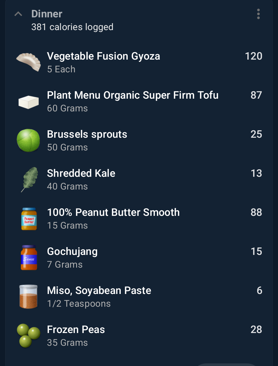Tap Frozen Peas 35 Grams serving
The height and width of the screenshot is (366, 278).
point(67,343)
